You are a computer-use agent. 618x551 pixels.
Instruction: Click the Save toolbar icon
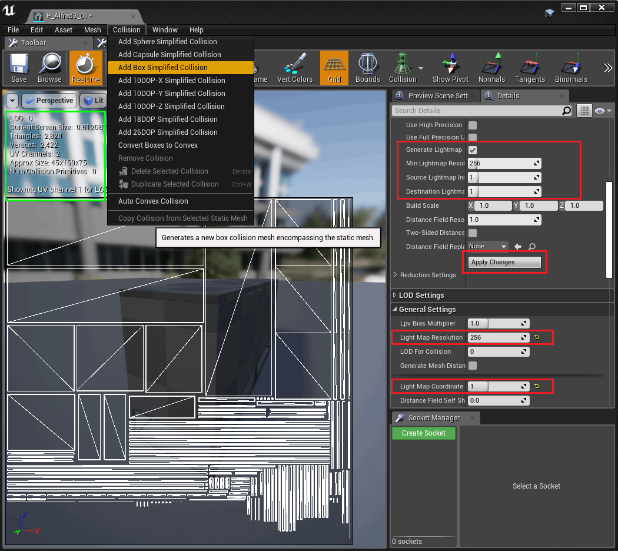click(19, 68)
